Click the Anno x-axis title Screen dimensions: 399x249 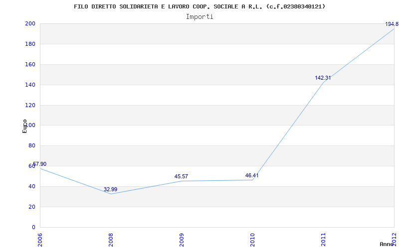pos(387,244)
